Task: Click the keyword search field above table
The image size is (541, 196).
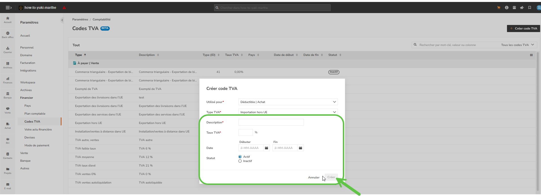Action: 456,45
